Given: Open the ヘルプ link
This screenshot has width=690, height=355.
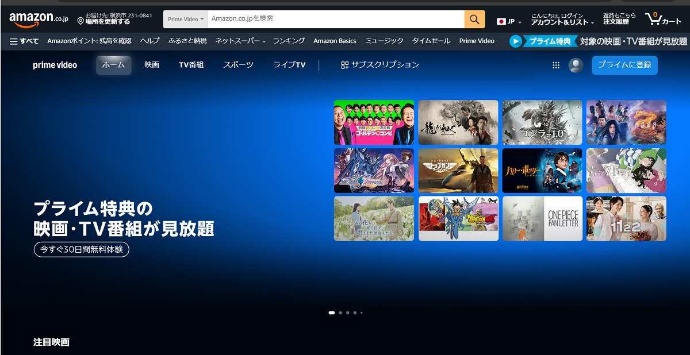Looking at the screenshot, I should 149,41.
